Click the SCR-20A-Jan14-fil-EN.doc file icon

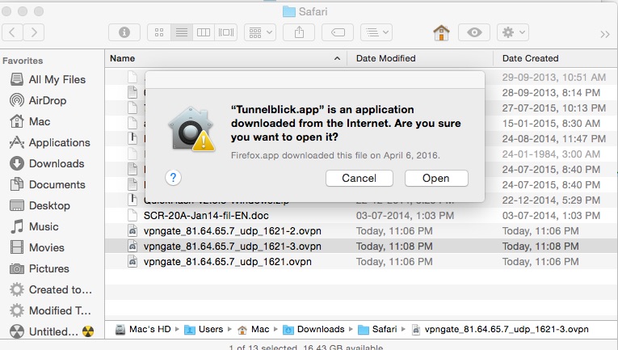(x=132, y=216)
